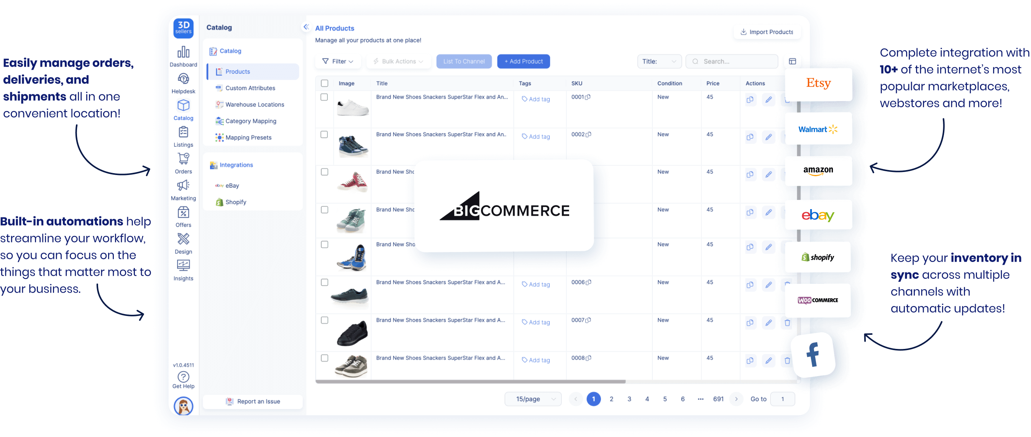The height and width of the screenshot is (437, 1031).
Task: Check the select-all checkbox in the header
Action: [324, 83]
